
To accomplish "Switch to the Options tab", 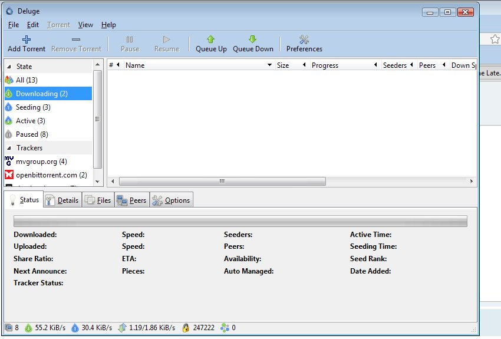I will pos(172,200).
